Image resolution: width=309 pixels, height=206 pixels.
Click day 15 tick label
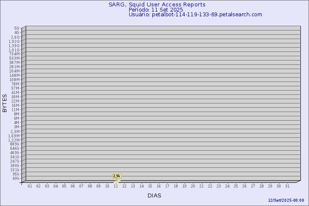pos(150,186)
